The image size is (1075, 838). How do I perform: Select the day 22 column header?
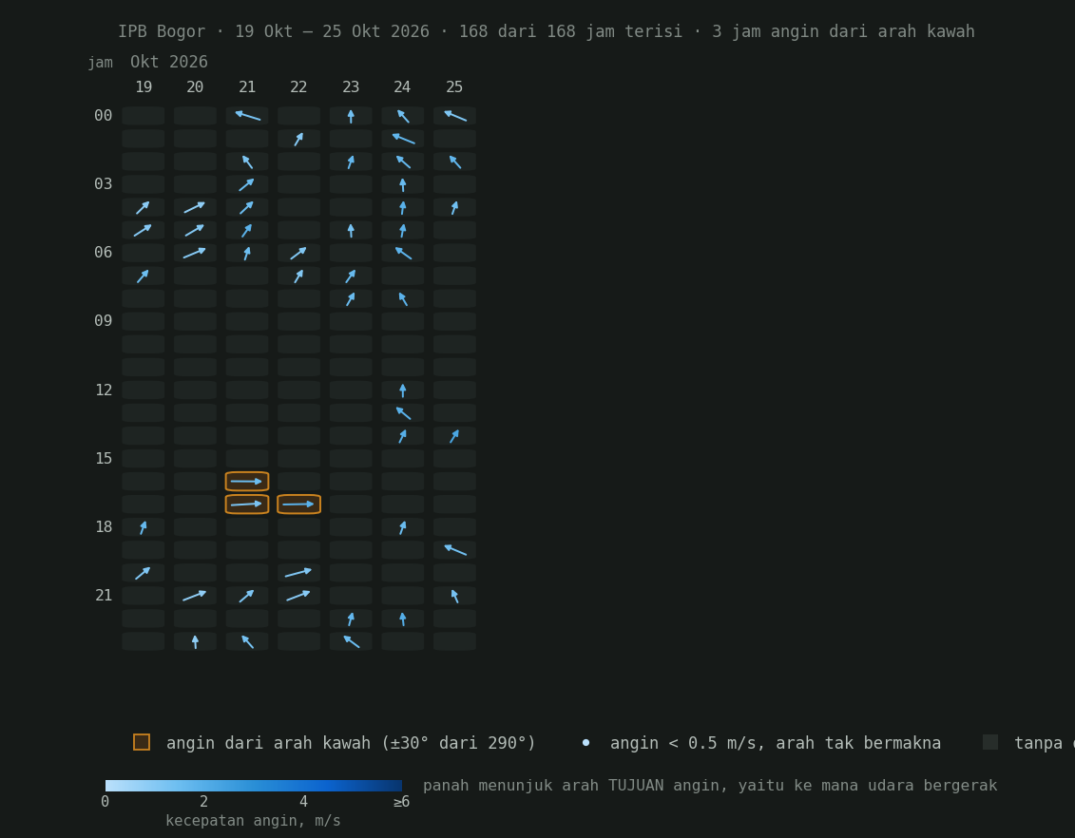pyautogui.click(x=298, y=87)
